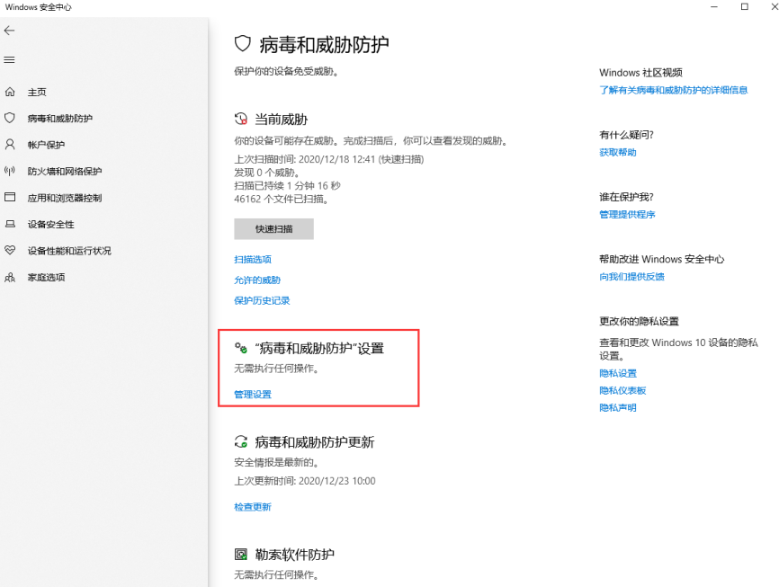
Task: Open 防火墙和网络保护 in the sidebar
Action: click(65, 171)
